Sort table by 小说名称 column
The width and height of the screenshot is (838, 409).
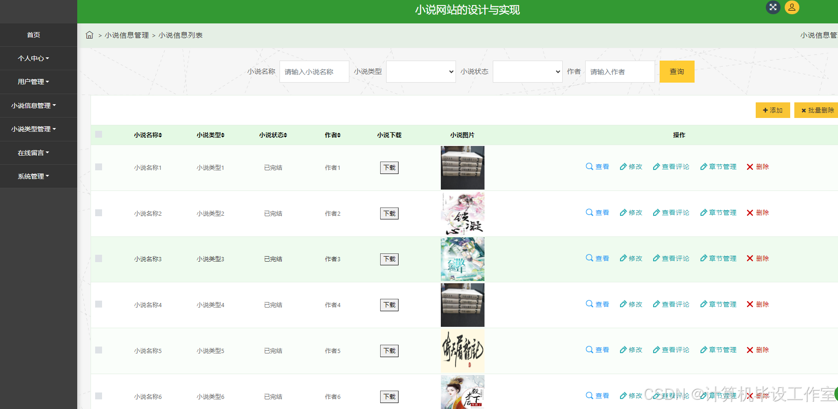coord(148,135)
